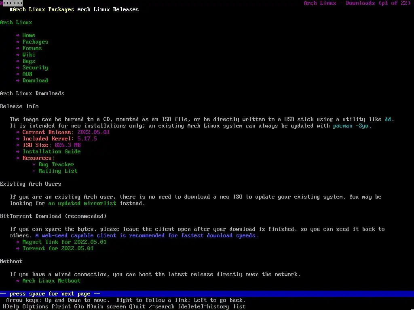Viewport: 414px width, 310px height.
Task: Click the 'Arch Linux Releases' header text
Action: click(108, 10)
